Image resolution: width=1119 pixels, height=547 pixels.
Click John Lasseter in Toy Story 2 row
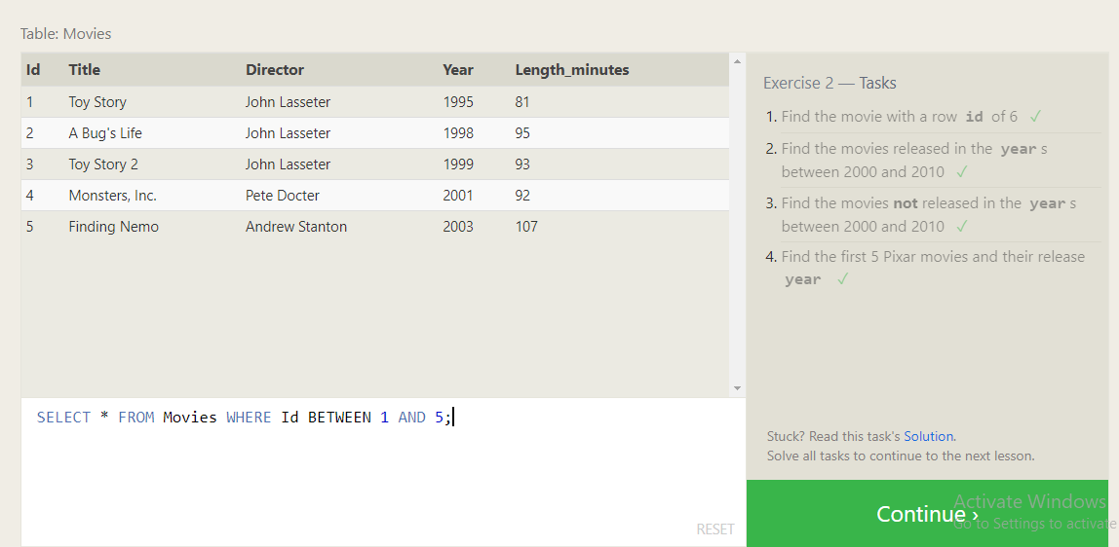[x=288, y=164]
